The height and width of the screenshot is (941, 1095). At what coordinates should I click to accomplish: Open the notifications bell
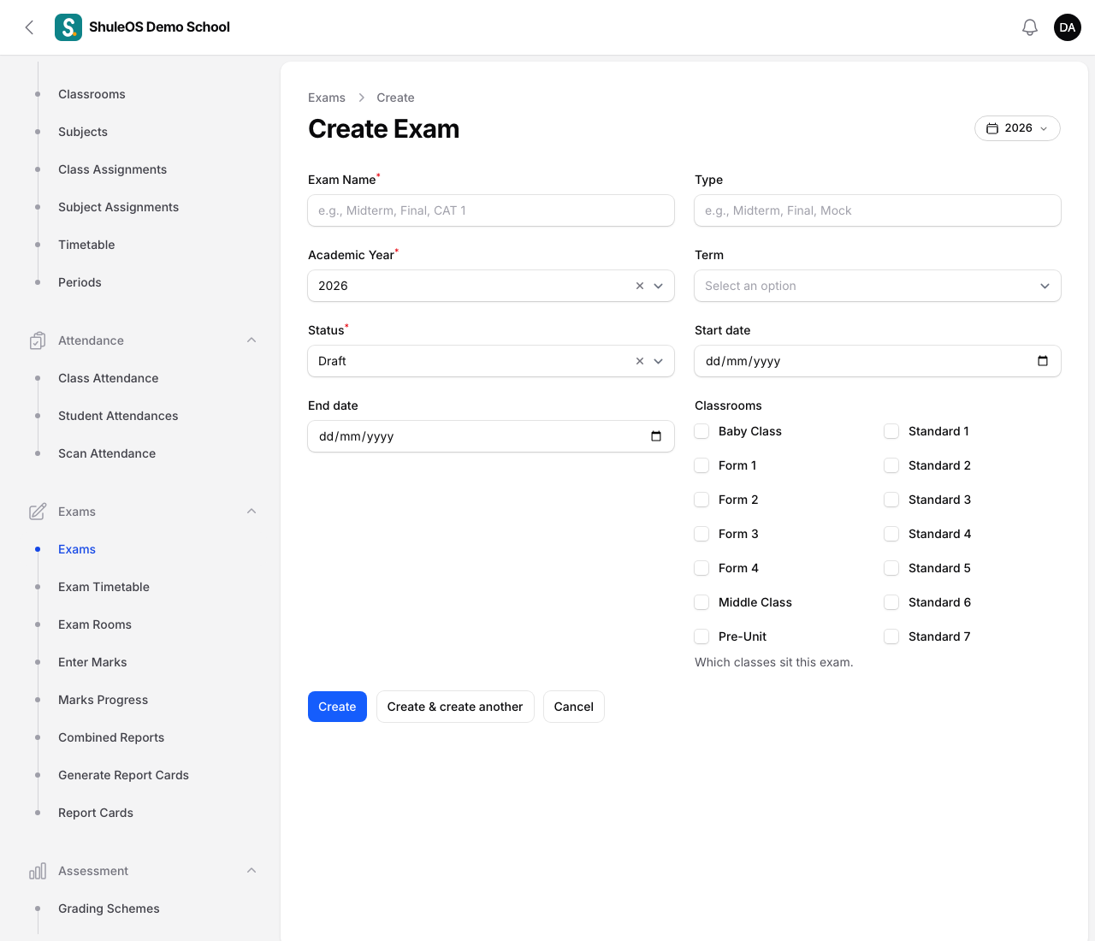(1030, 27)
